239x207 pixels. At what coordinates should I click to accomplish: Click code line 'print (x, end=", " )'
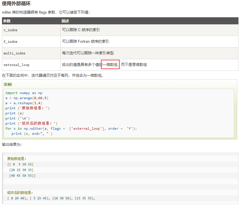32,134
